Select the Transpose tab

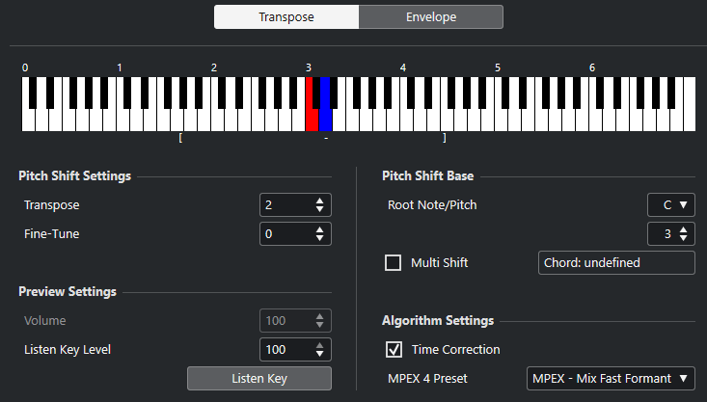coord(286,16)
